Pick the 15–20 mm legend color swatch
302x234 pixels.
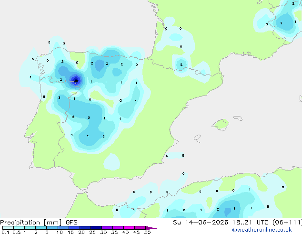tap(74, 228)
